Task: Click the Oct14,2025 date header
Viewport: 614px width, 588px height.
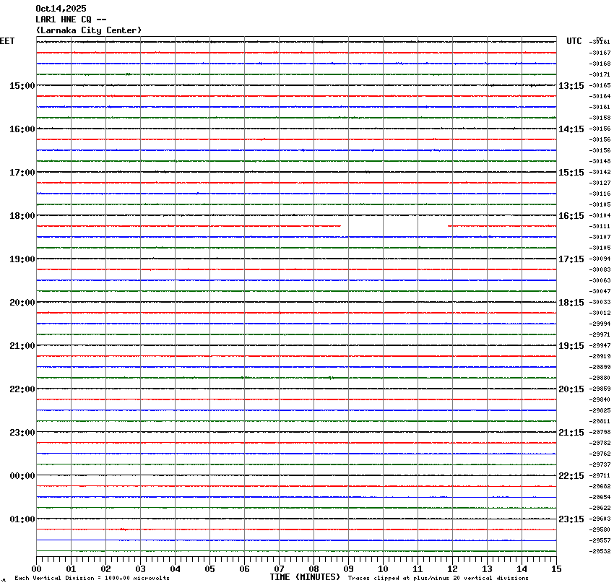Action: coord(60,9)
